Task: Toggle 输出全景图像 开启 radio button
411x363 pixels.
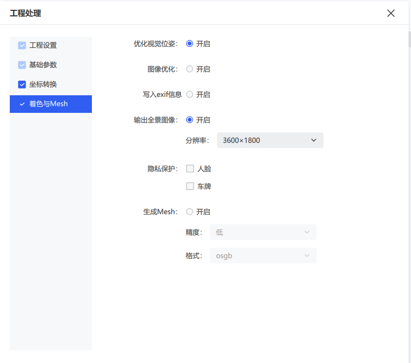Action: tap(190, 120)
